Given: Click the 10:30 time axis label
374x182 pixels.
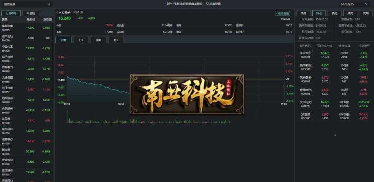Looking at the screenshot, I should pyautogui.click(x=121, y=104).
